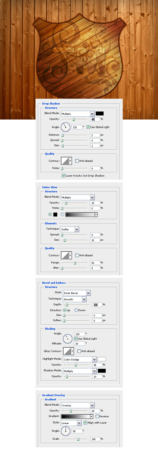This screenshot has width=158, height=451.
Task: Click Highlight Mode white color swatch
Action: point(102,359)
